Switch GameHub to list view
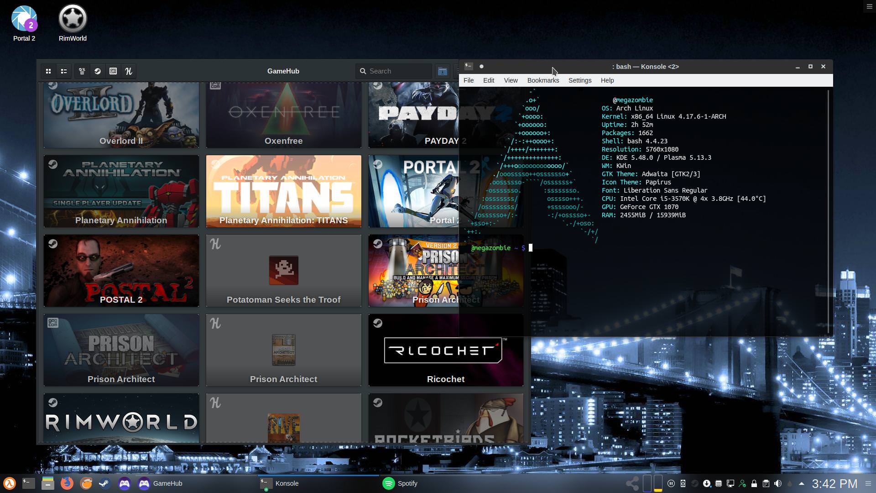 (64, 71)
